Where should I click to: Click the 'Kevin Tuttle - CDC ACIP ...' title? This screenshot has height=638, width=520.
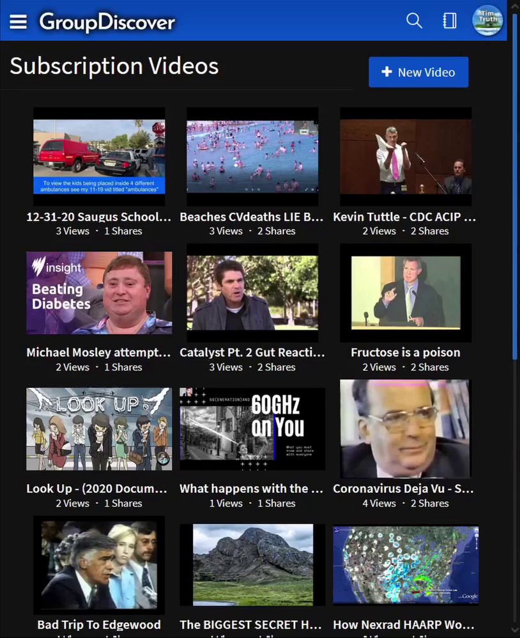tap(405, 217)
